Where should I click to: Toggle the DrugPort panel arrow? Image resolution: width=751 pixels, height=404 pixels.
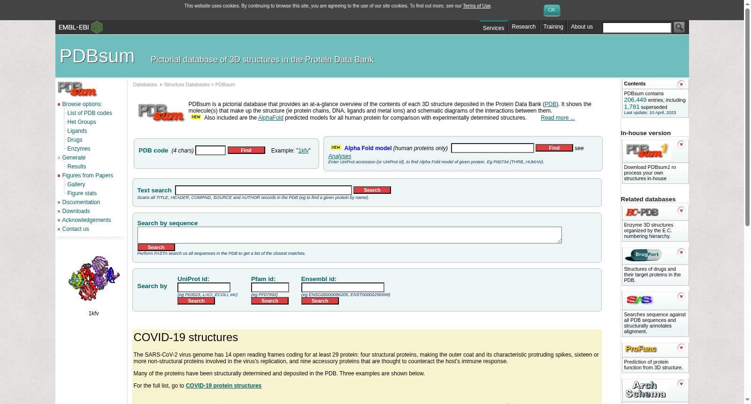tap(682, 252)
